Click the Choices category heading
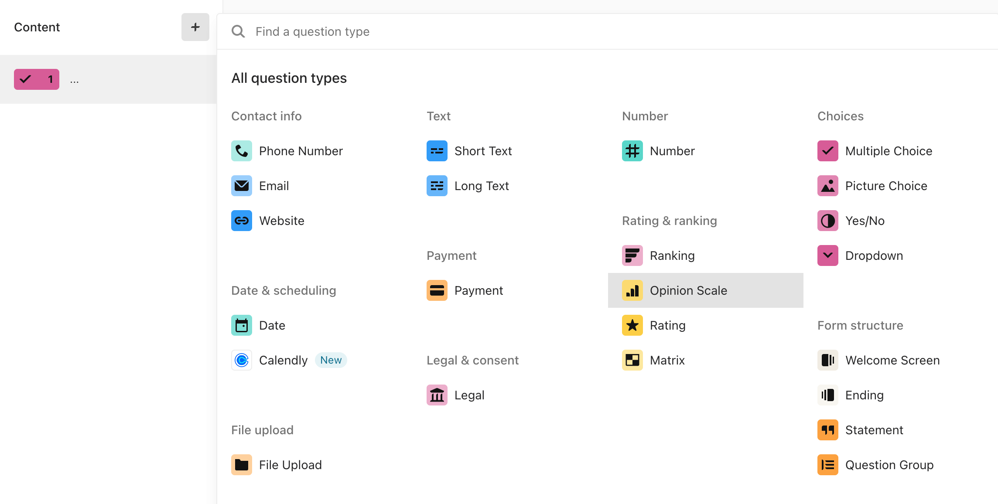The height and width of the screenshot is (504, 998). pos(841,116)
